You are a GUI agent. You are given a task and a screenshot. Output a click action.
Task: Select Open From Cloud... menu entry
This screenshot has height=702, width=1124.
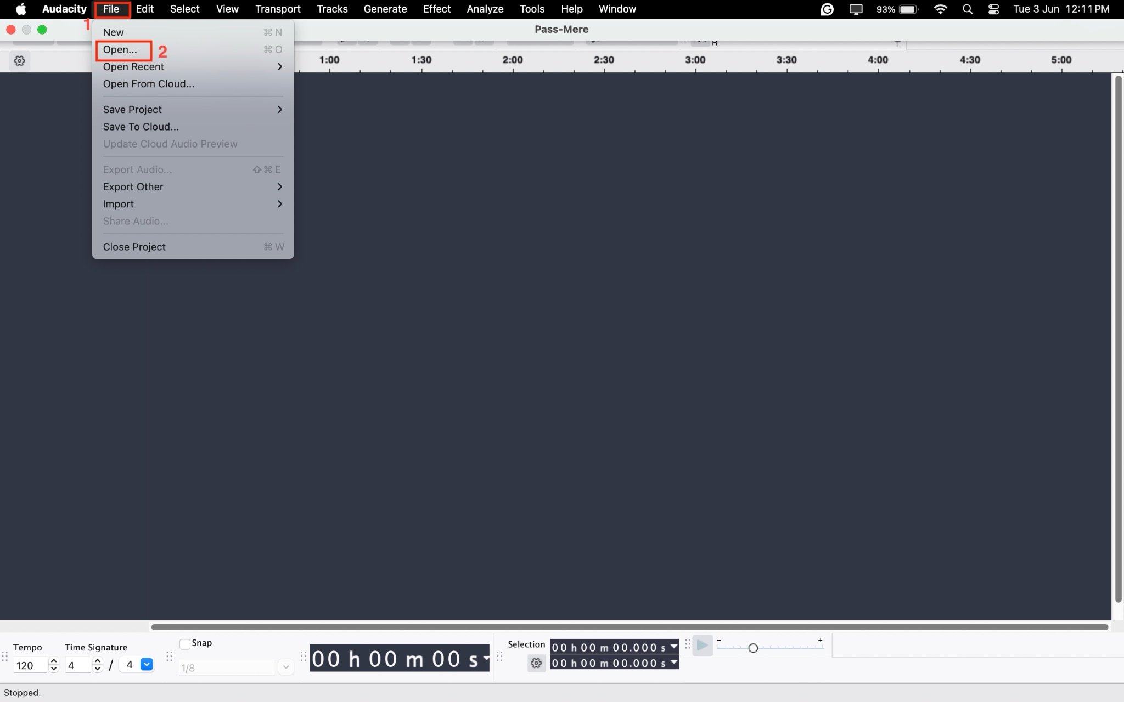[x=193, y=84]
